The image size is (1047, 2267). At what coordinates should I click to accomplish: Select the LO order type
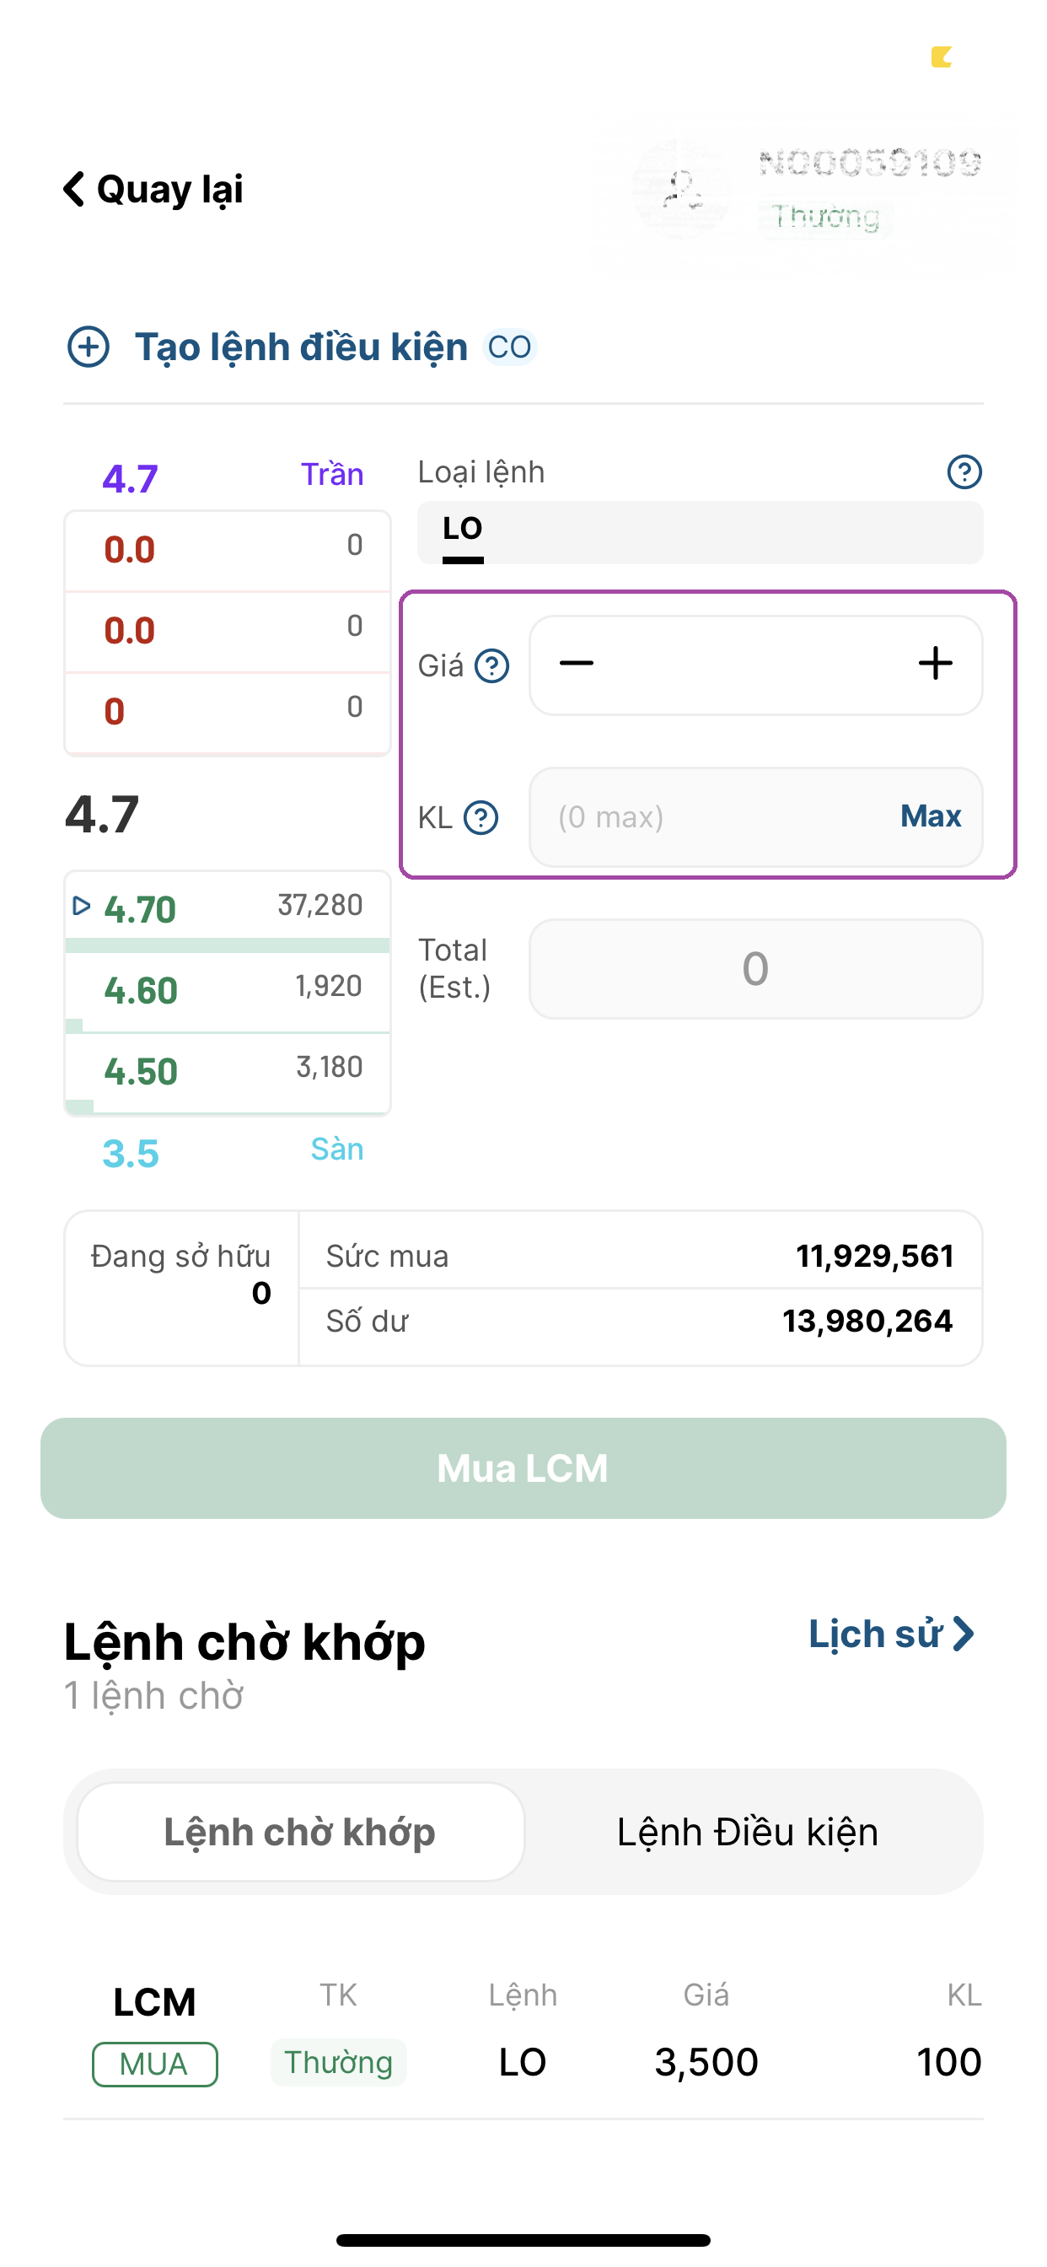(x=463, y=530)
